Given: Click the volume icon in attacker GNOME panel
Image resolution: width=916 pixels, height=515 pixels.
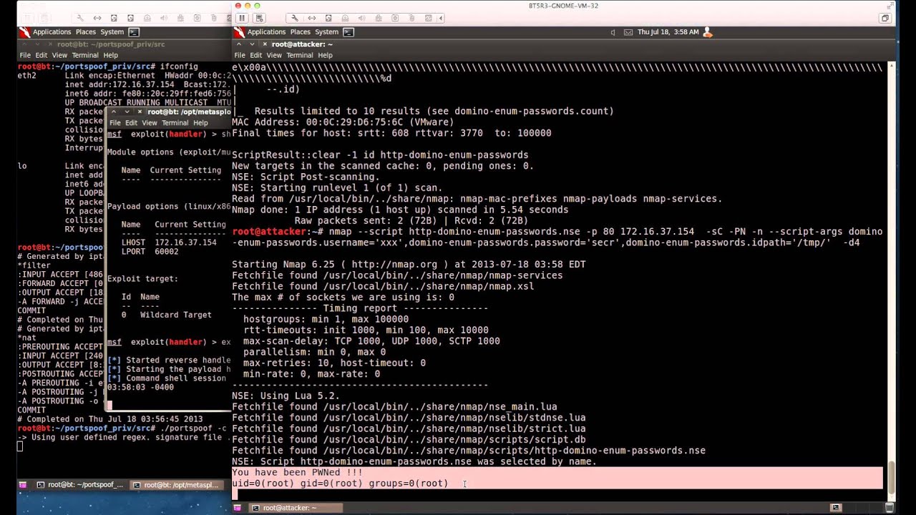Looking at the screenshot, I should coord(613,32).
